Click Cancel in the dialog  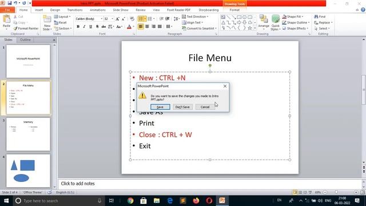(x=205, y=107)
